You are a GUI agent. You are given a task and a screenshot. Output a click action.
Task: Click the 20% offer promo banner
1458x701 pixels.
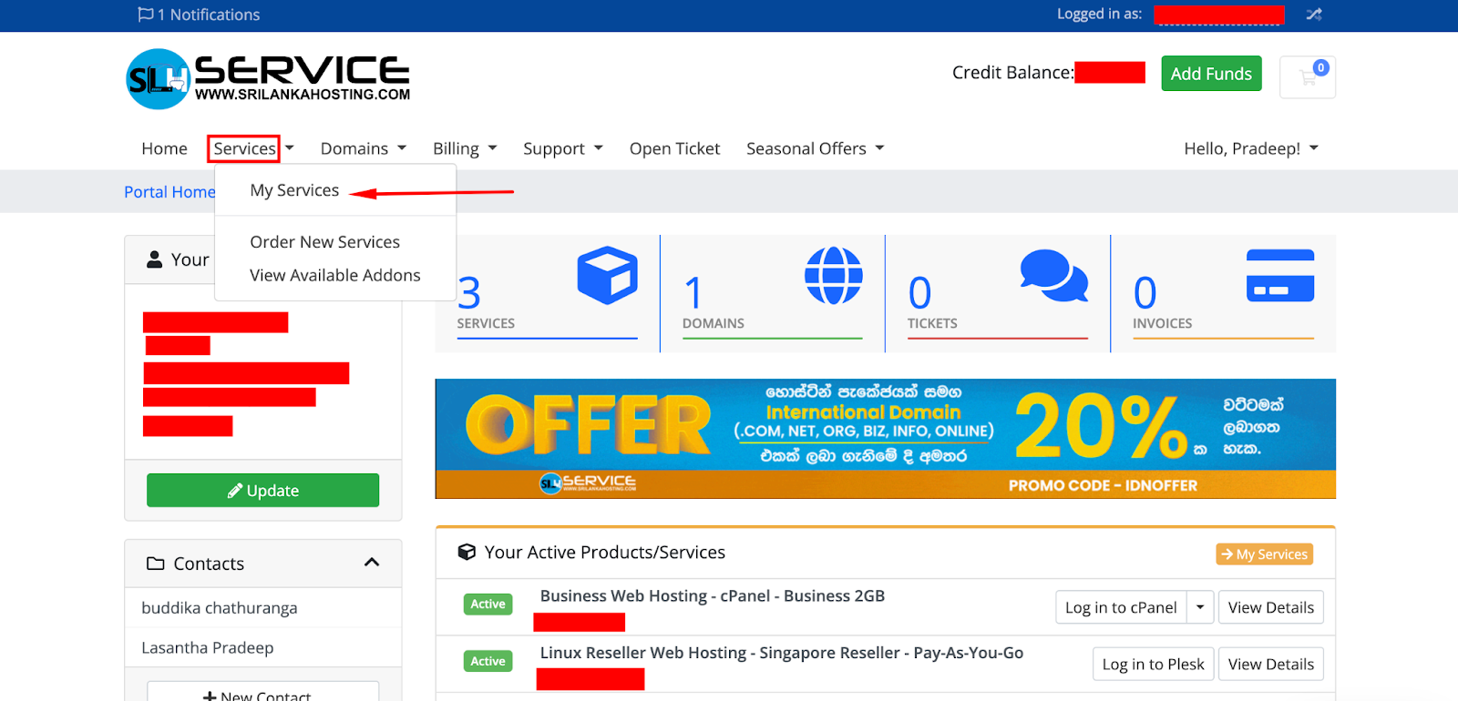pyautogui.click(x=885, y=438)
